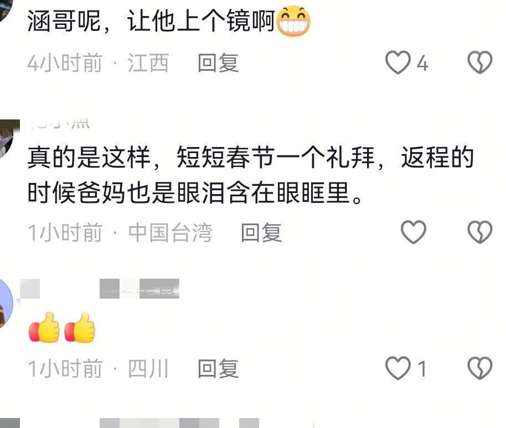
Task: Like the thumbs-up comment from 四川
Action: 398,368
